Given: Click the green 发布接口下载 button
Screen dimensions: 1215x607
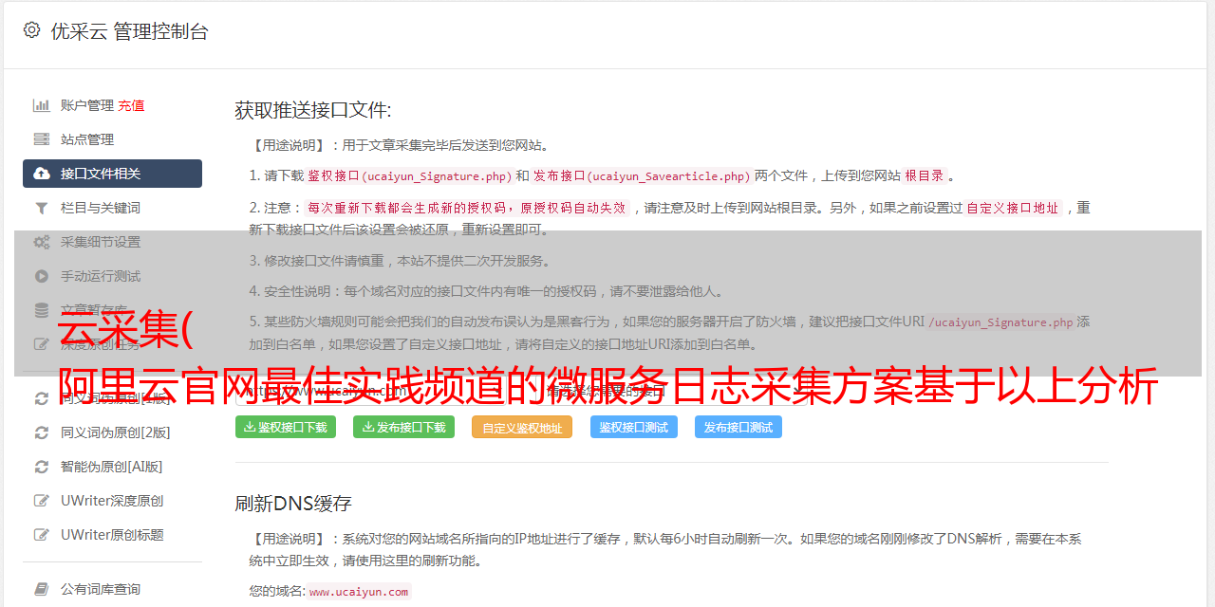Looking at the screenshot, I should coord(403,427).
